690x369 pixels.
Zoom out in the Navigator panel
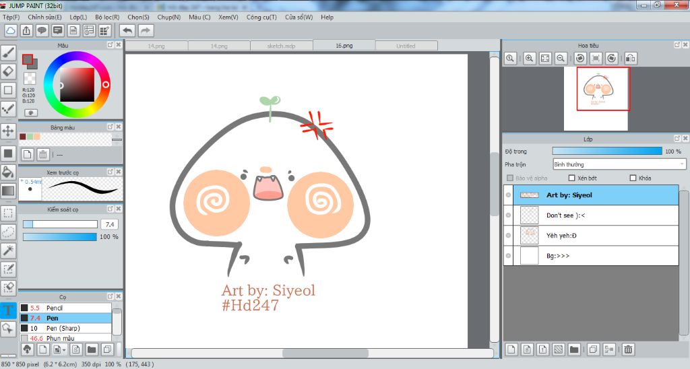[x=561, y=58]
